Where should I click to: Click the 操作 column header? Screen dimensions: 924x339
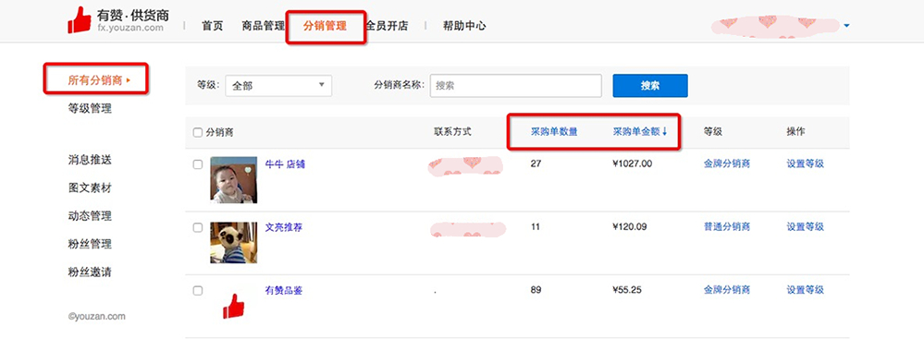tap(795, 132)
